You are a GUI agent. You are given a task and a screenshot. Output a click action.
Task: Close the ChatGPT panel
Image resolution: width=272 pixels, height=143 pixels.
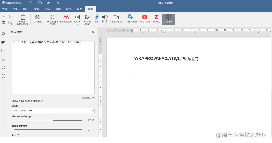(93, 32)
